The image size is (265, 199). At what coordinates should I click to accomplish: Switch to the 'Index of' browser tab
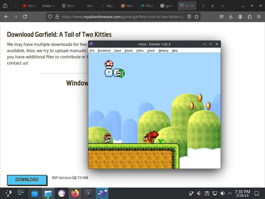pyautogui.click(x=48, y=6)
